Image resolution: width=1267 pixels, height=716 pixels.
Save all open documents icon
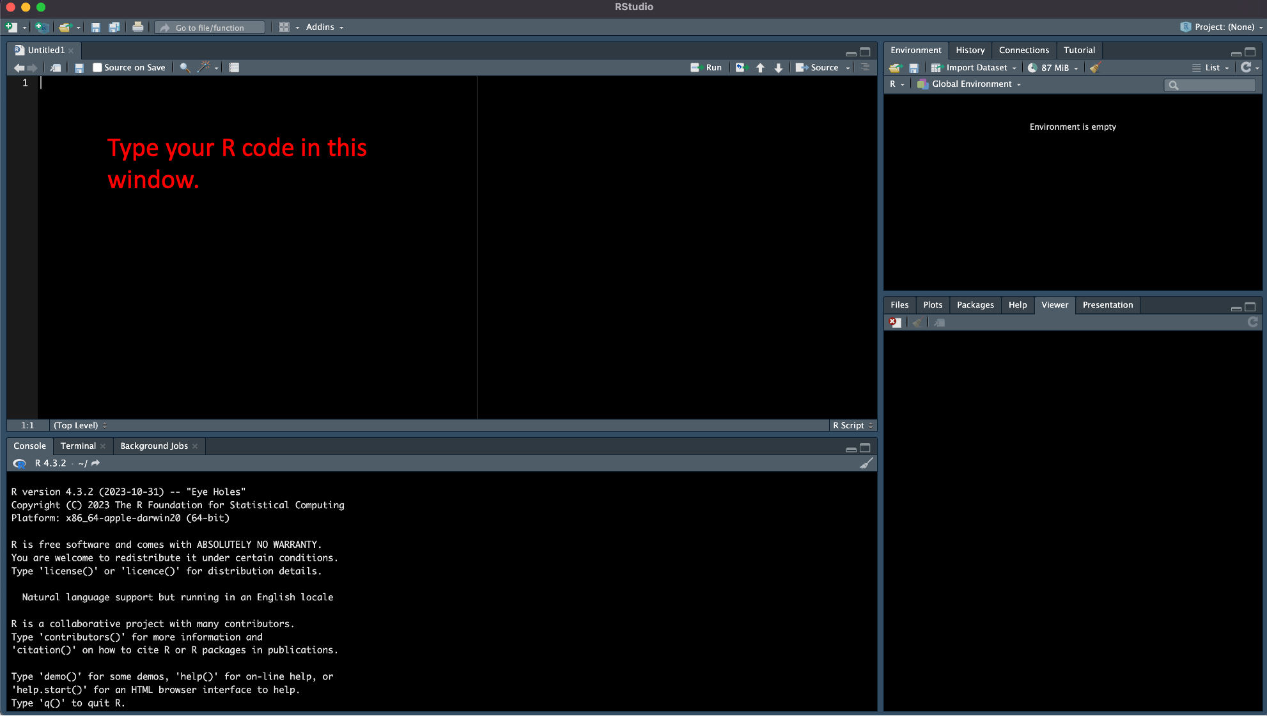(114, 27)
